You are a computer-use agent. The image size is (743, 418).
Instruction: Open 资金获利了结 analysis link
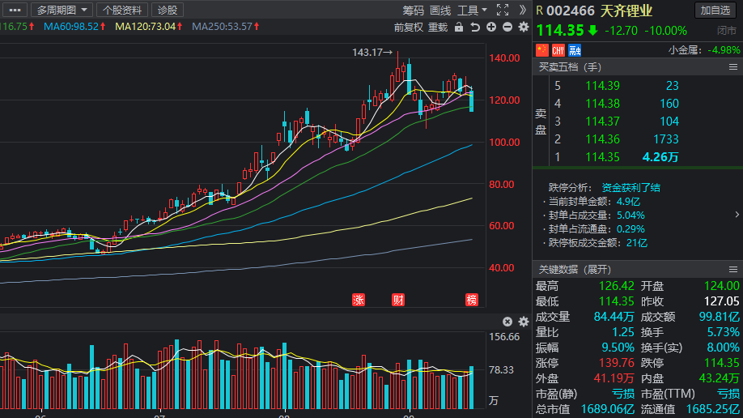pos(630,187)
